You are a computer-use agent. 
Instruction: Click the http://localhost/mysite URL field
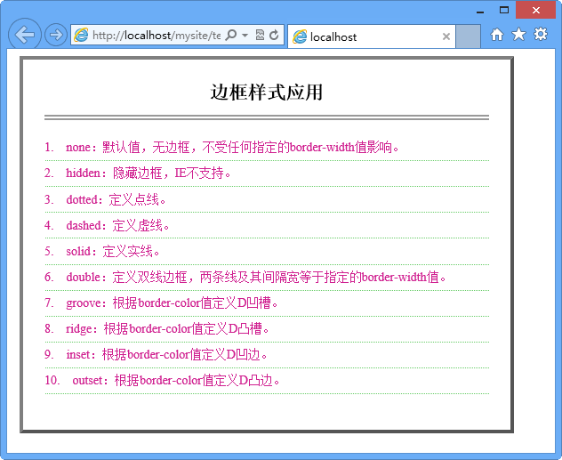[156, 36]
